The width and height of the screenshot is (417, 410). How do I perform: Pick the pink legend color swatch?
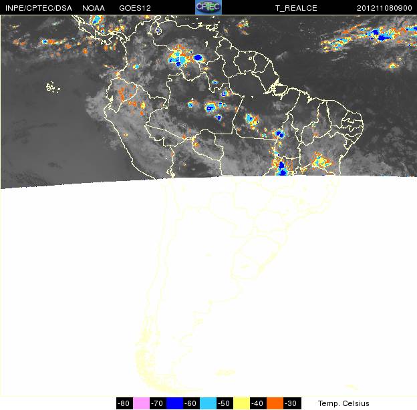click(141, 403)
